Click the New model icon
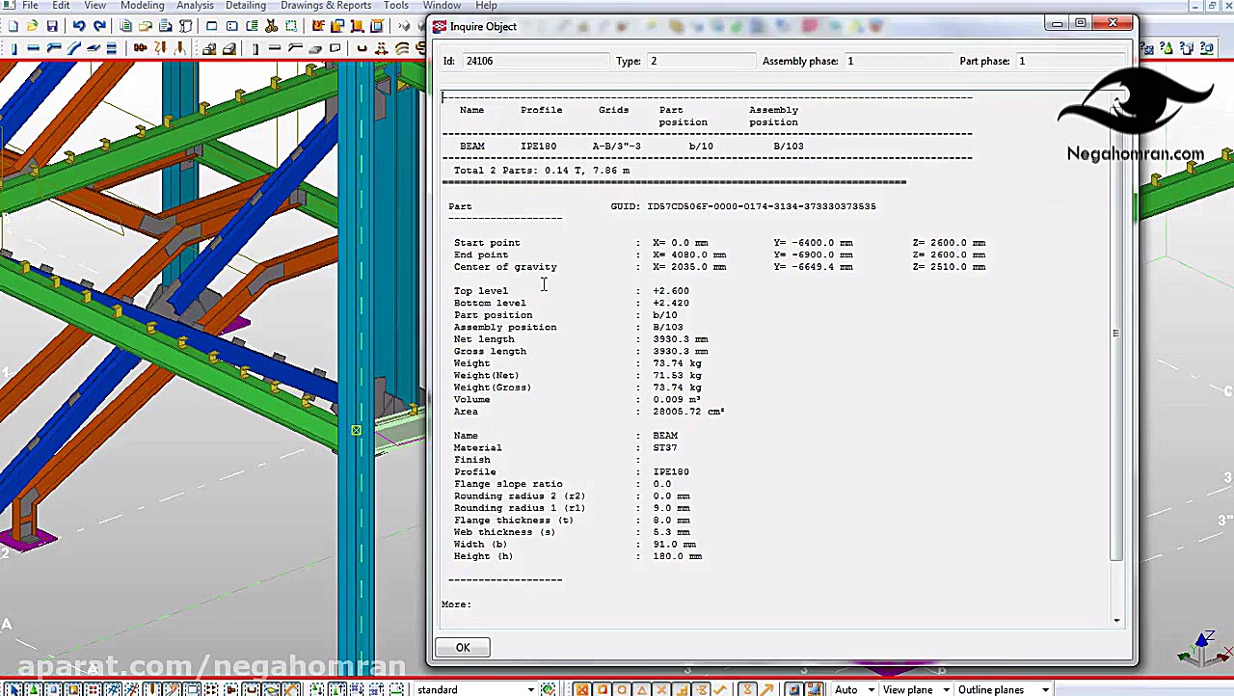 (13, 26)
